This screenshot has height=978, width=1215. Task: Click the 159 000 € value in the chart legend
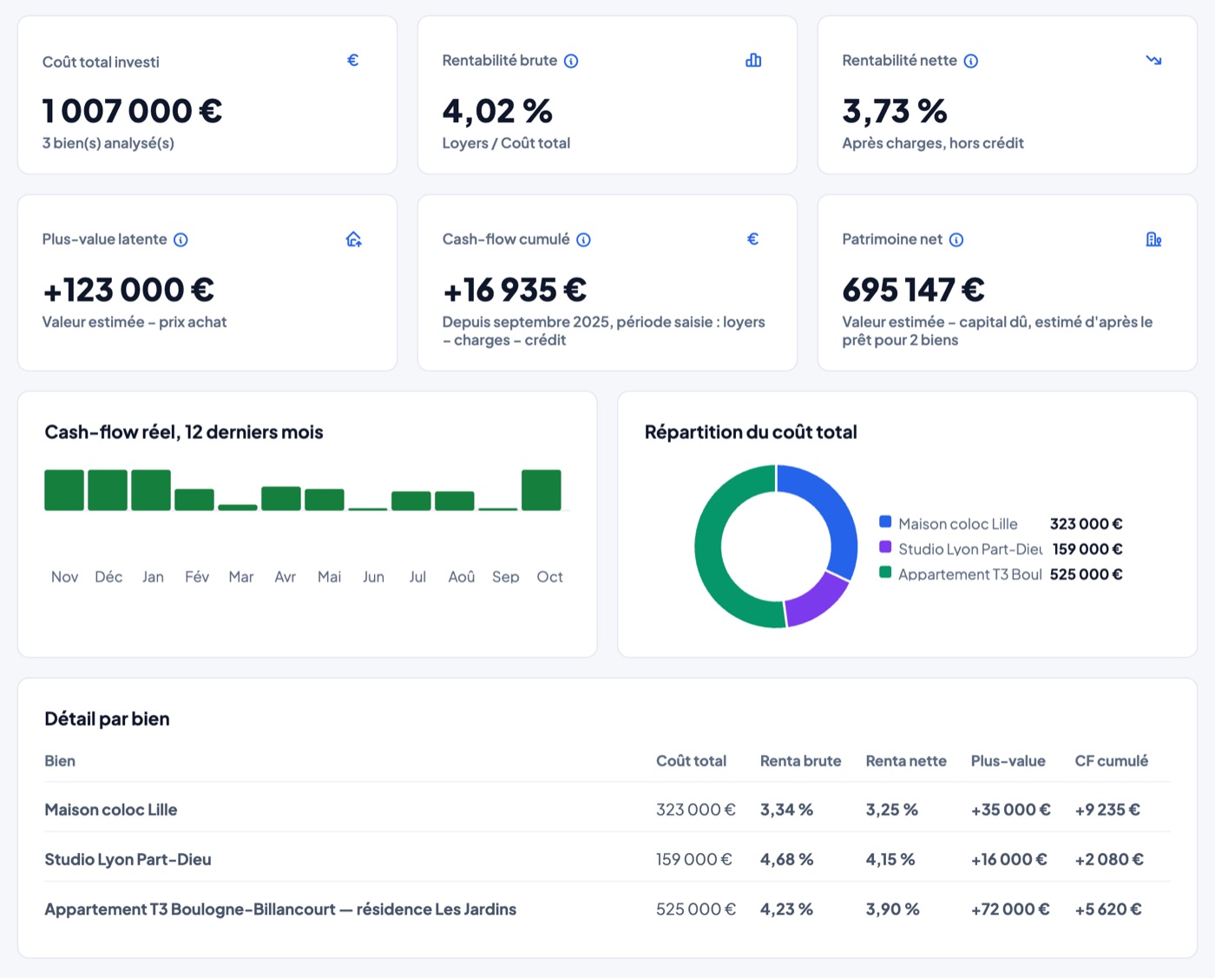click(1087, 548)
